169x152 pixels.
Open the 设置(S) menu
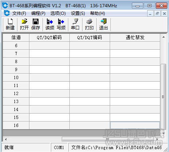click(x=78, y=13)
